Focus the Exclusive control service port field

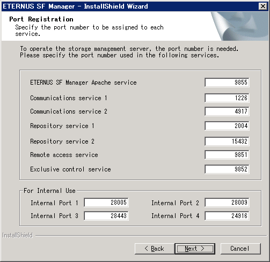(227, 169)
